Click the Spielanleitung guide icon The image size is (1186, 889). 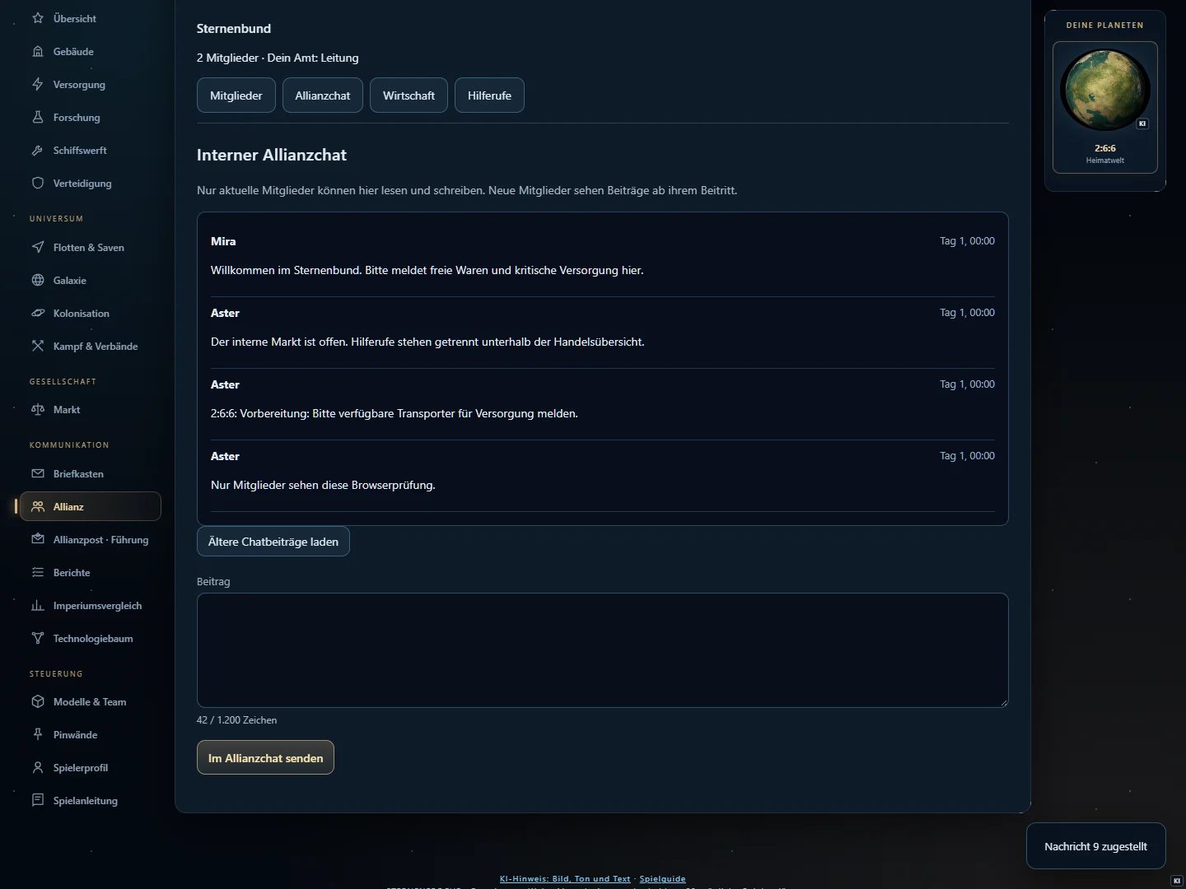coord(38,800)
